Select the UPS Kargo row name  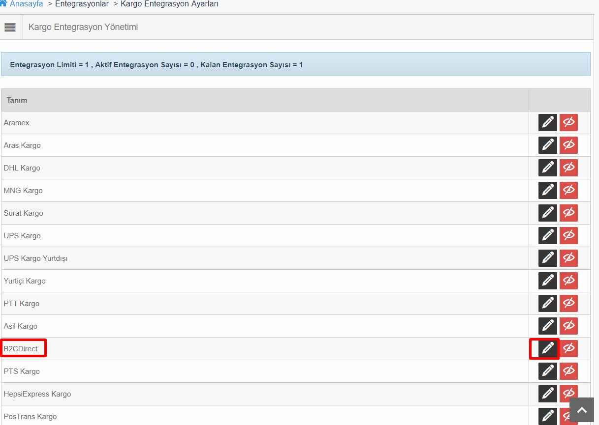tap(22, 236)
